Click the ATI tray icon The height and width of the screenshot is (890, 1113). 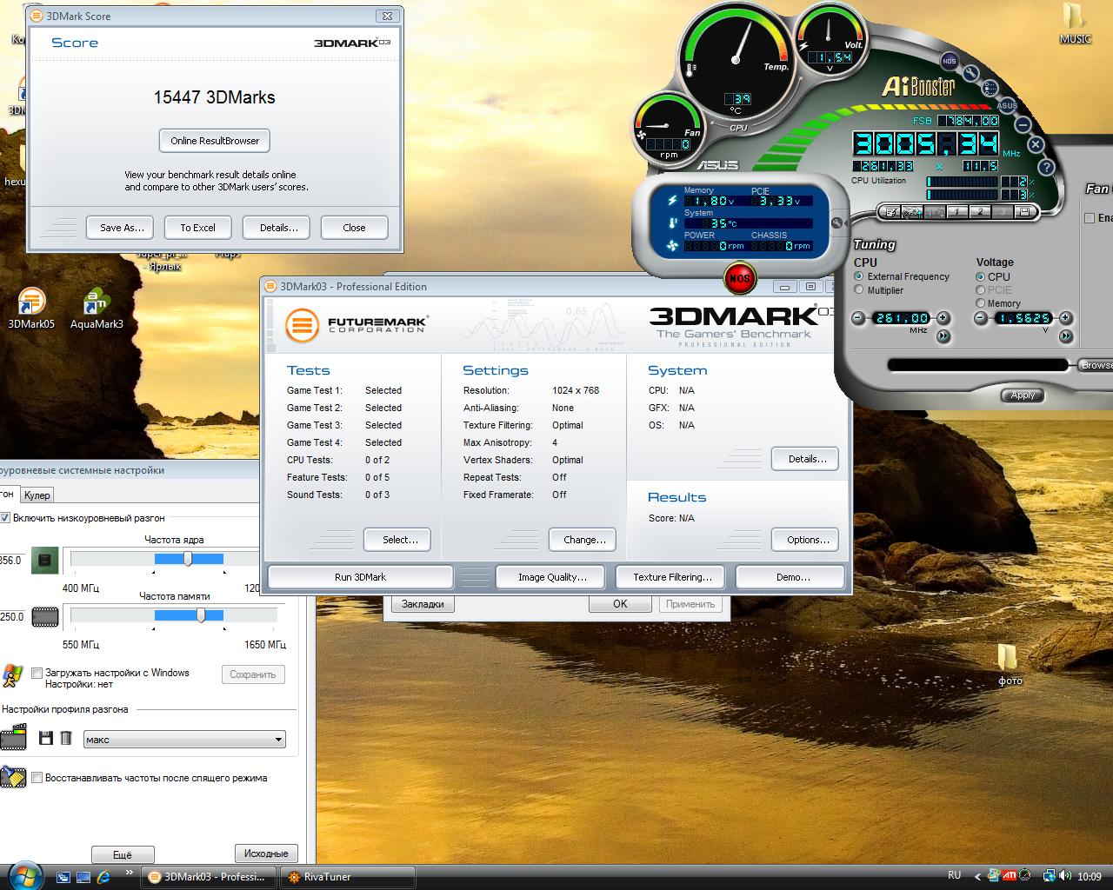[1010, 876]
